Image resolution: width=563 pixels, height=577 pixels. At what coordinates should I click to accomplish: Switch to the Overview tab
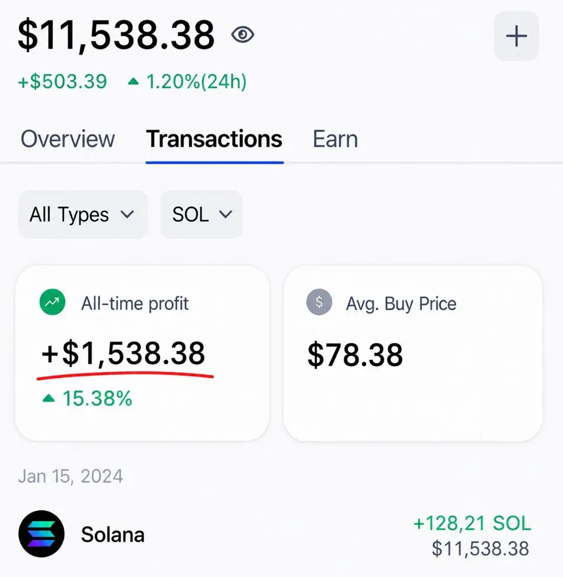point(67,139)
